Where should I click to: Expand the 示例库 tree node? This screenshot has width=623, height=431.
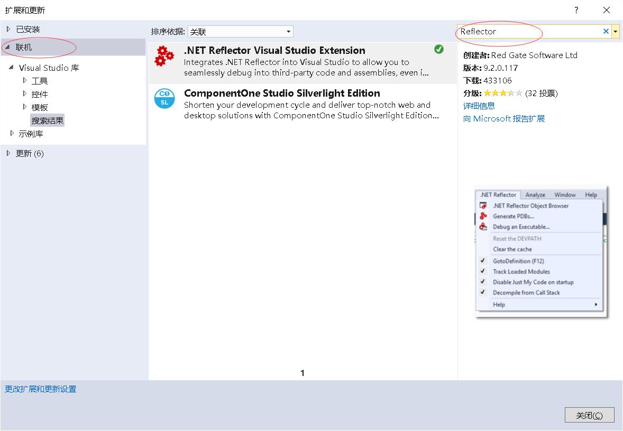[x=12, y=133]
